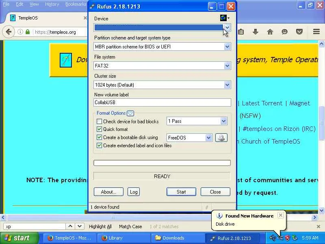This screenshot has width=325, height=244.
Task: Toggle Highlight All in find bar
Action: tap(100, 227)
